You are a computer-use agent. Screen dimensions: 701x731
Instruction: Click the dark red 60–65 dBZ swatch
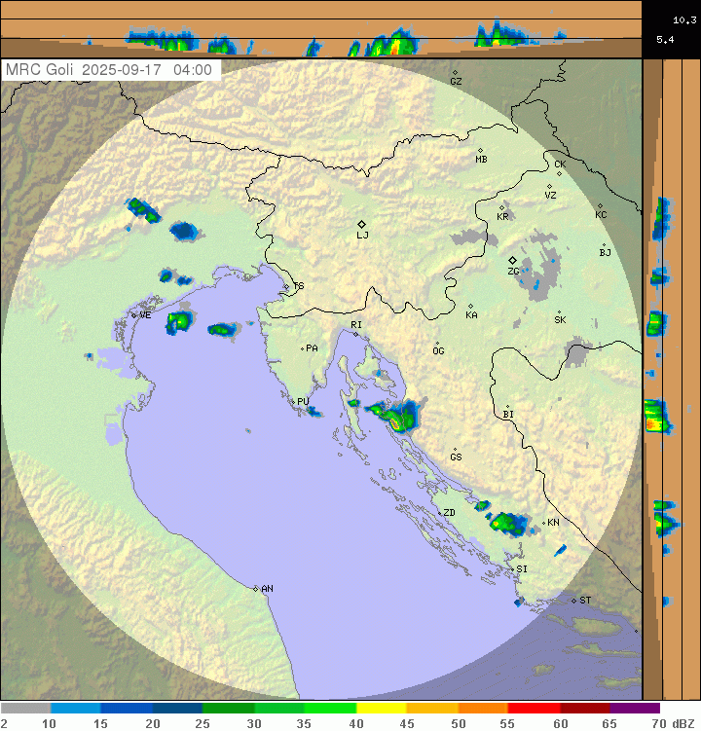coord(585,709)
